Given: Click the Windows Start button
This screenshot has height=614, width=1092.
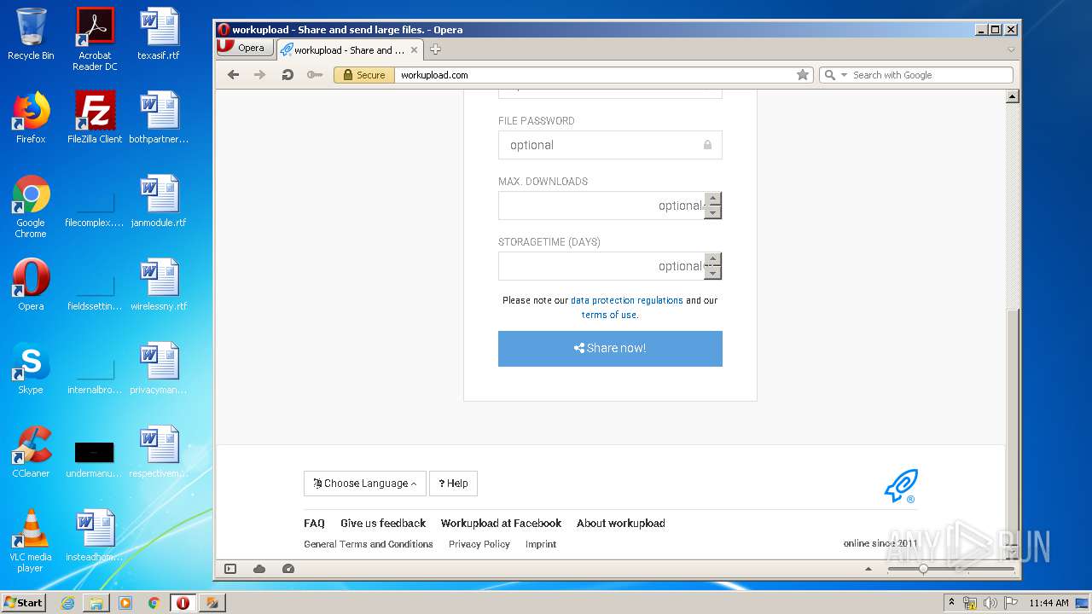Looking at the screenshot, I should click(24, 603).
